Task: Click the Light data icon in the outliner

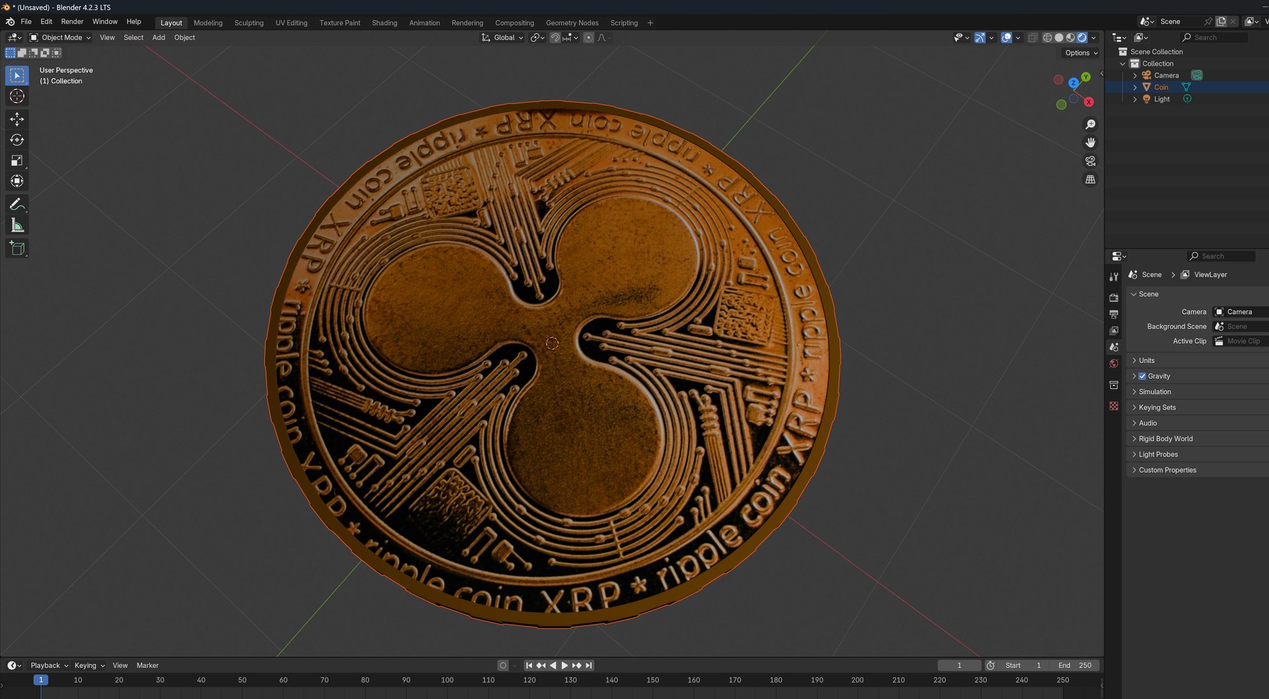Action: (x=1188, y=99)
